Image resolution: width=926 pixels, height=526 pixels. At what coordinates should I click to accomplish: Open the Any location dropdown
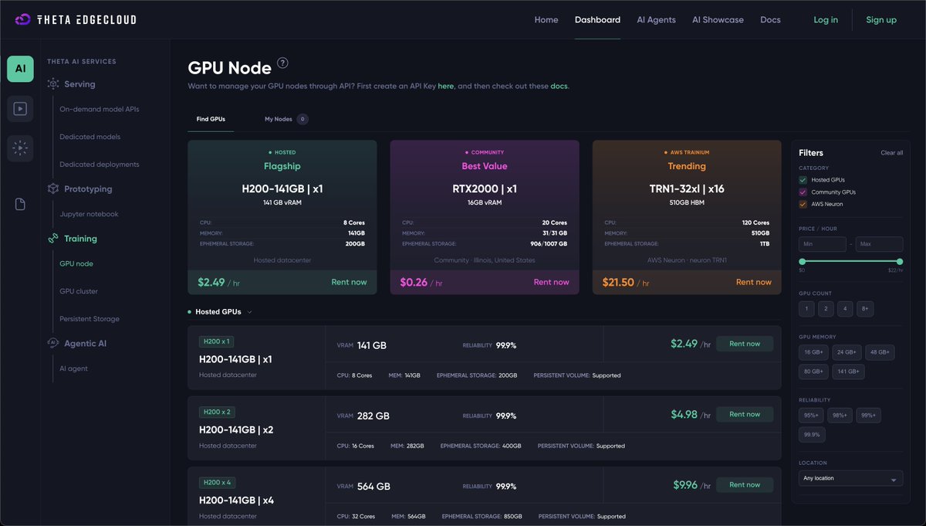850,478
